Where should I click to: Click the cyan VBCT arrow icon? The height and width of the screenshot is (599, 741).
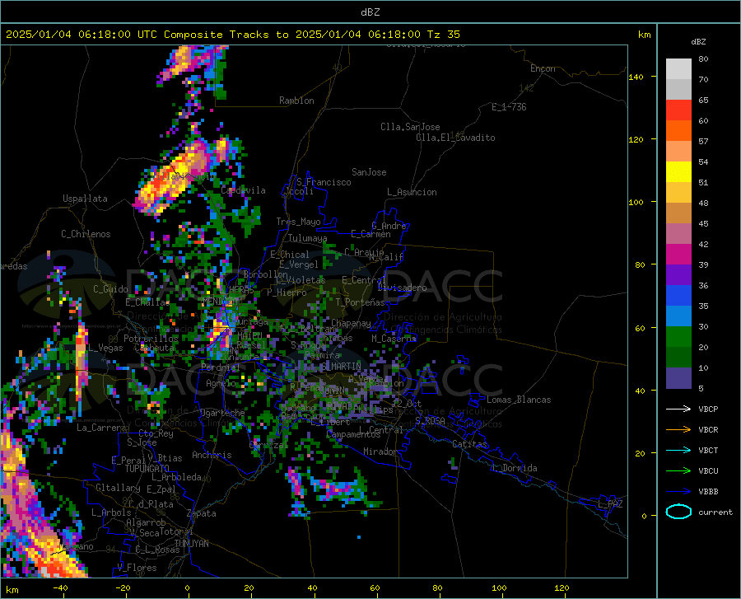678,450
